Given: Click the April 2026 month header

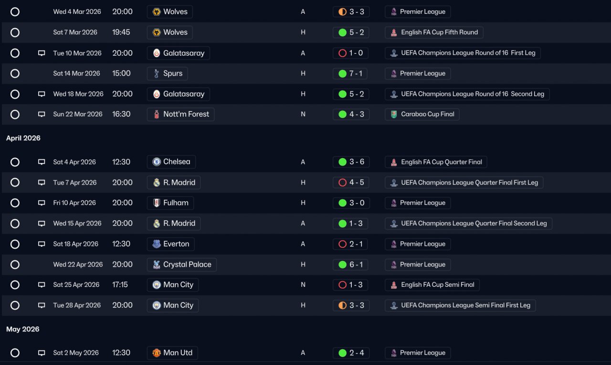Looking at the screenshot, I should point(23,138).
